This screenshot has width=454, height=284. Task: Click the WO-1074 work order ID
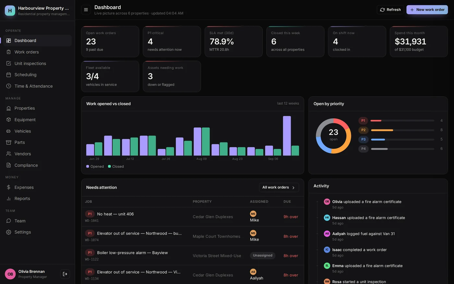point(92,240)
